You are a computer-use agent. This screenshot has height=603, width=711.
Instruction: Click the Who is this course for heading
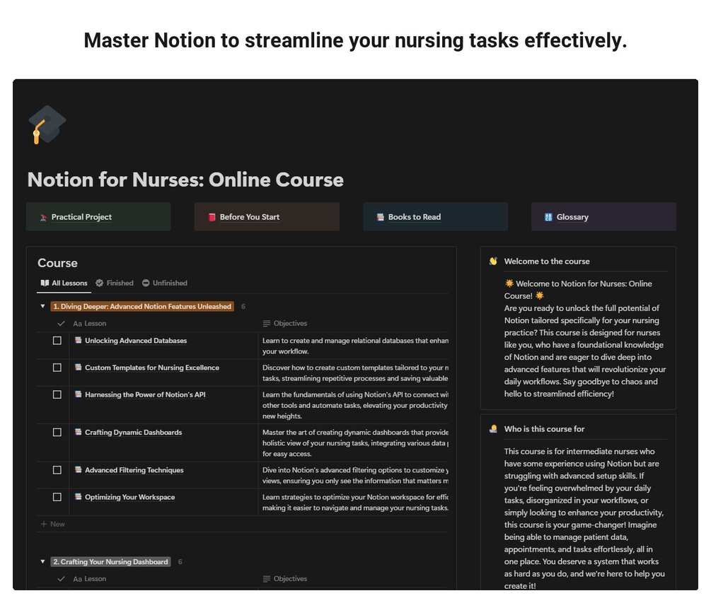[x=544, y=429]
